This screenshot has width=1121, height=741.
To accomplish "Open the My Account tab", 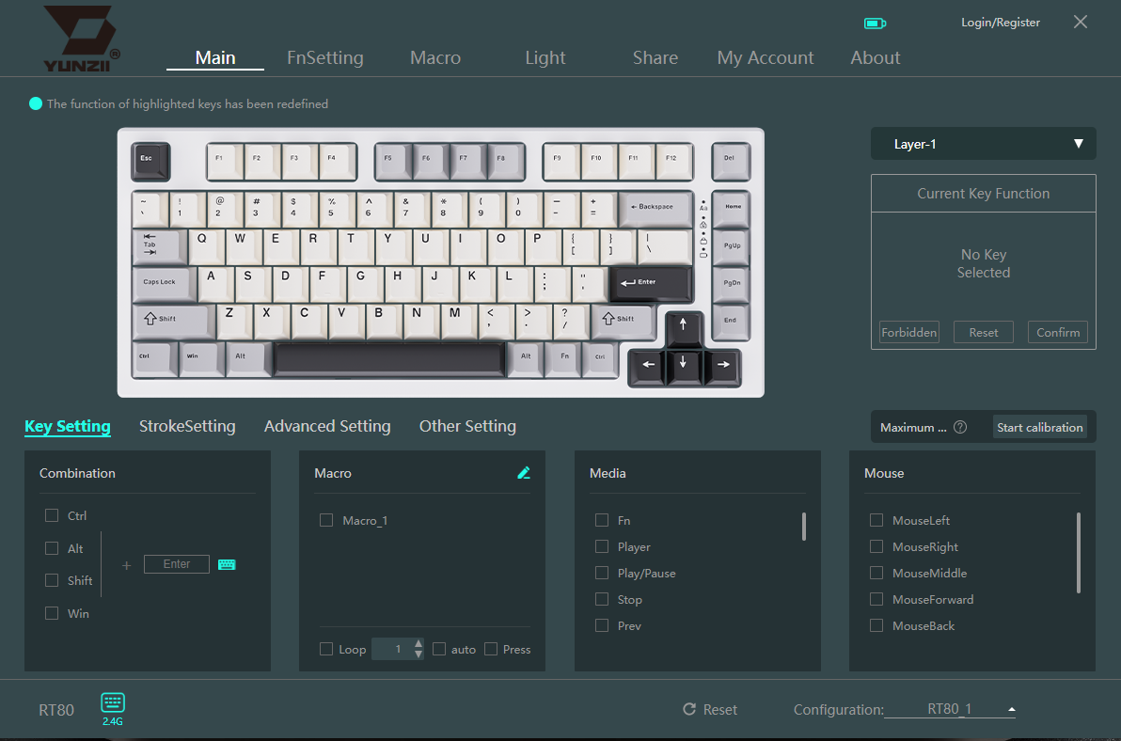I will pos(766,58).
